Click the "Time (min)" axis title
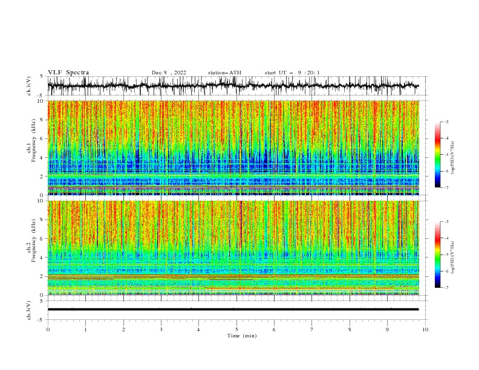This screenshot has width=479, height=370. 242,336
